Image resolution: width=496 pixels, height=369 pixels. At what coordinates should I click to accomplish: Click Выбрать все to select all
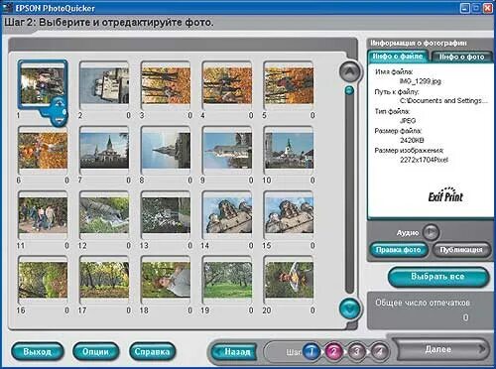point(437,277)
